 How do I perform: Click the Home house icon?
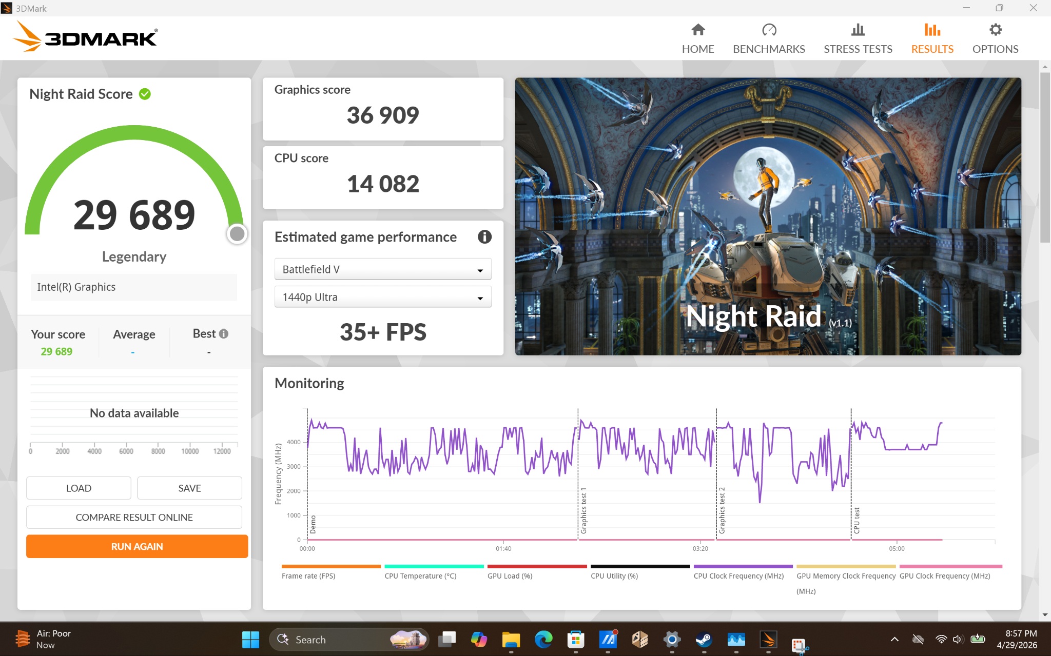[x=697, y=30]
